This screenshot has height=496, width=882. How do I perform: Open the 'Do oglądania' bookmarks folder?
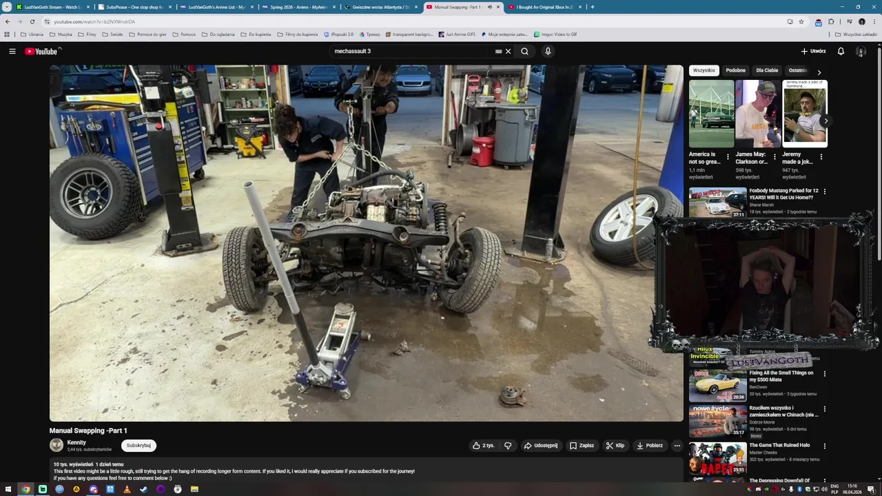pos(218,34)
